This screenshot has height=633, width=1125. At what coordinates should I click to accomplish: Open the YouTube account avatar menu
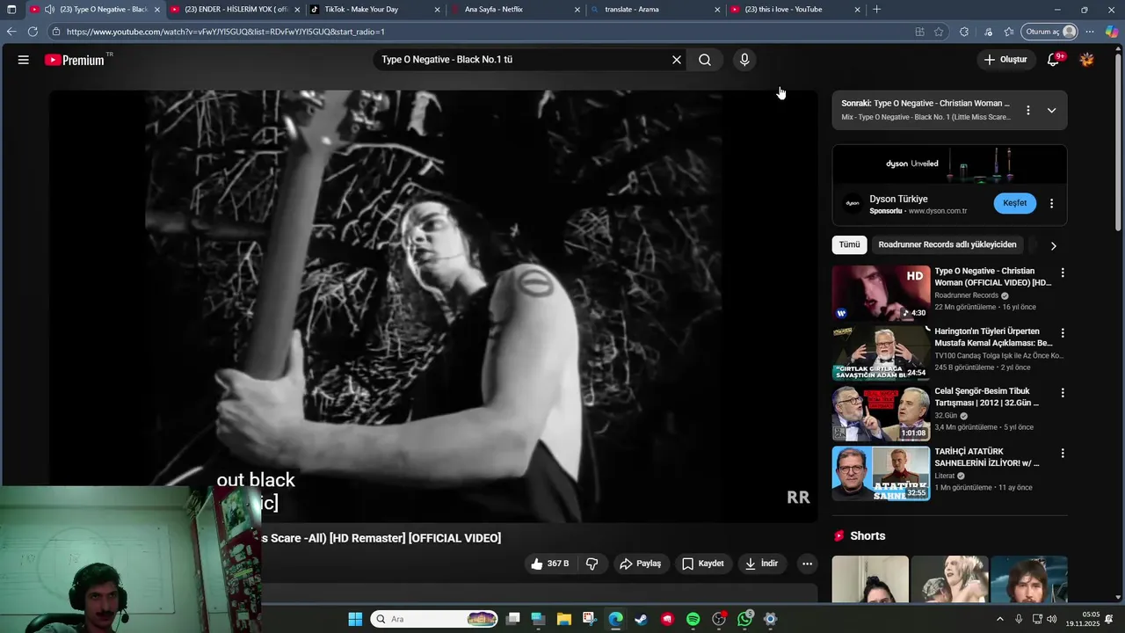pyautogui.click(x=1087, y=60)
